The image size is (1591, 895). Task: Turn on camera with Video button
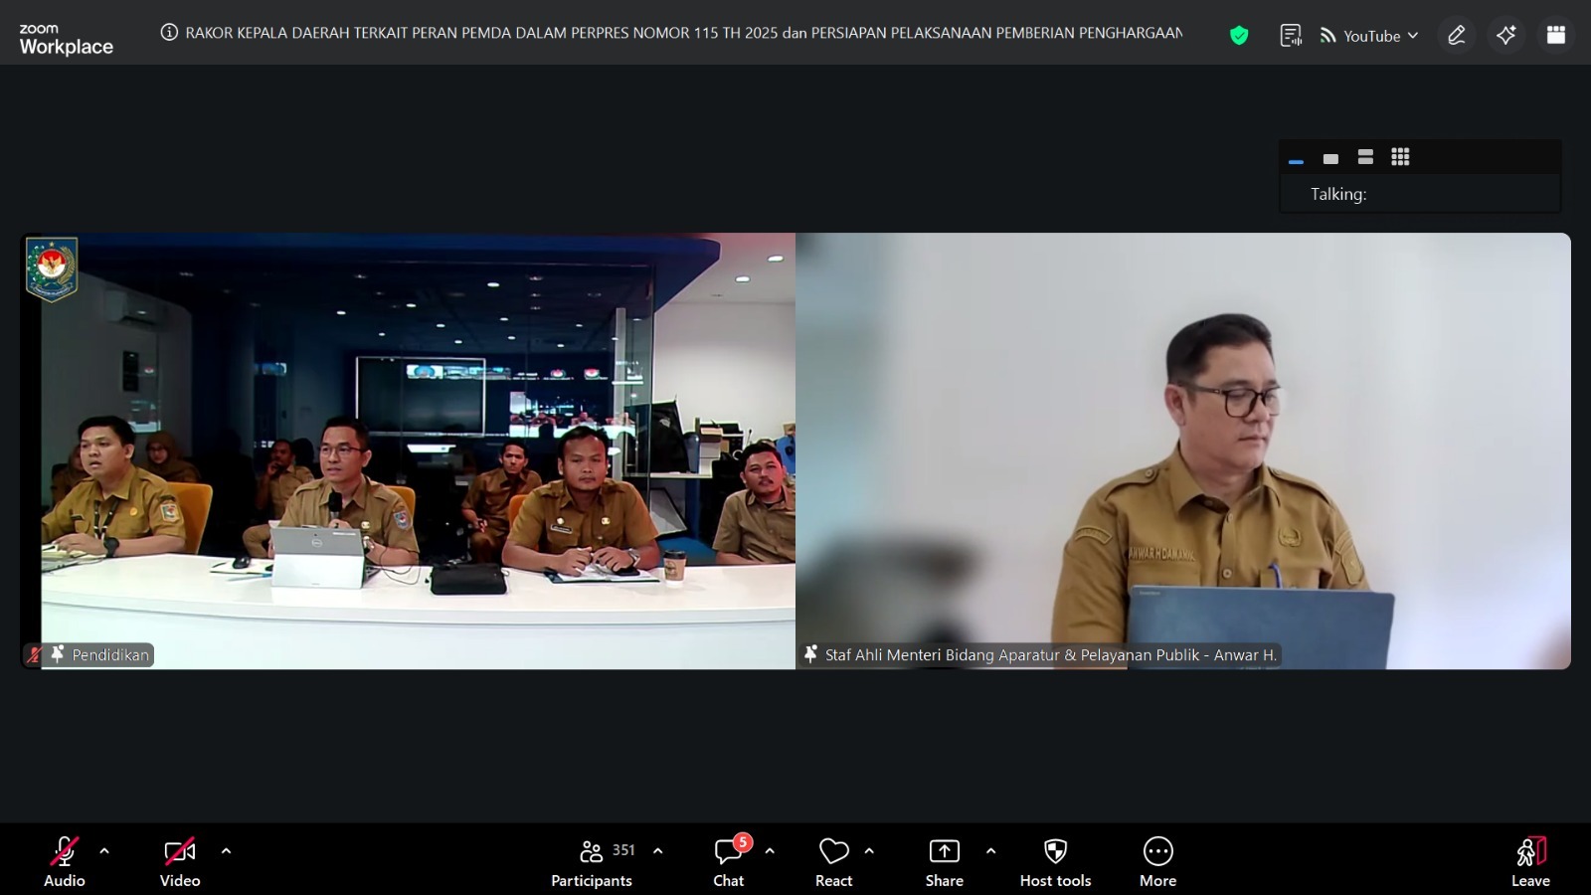(x=180, y=861)
